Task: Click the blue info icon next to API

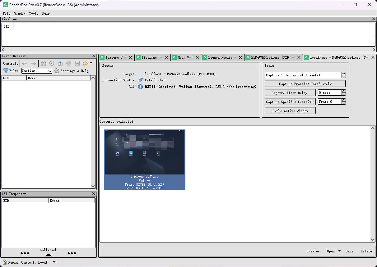Action: [141, 87]
